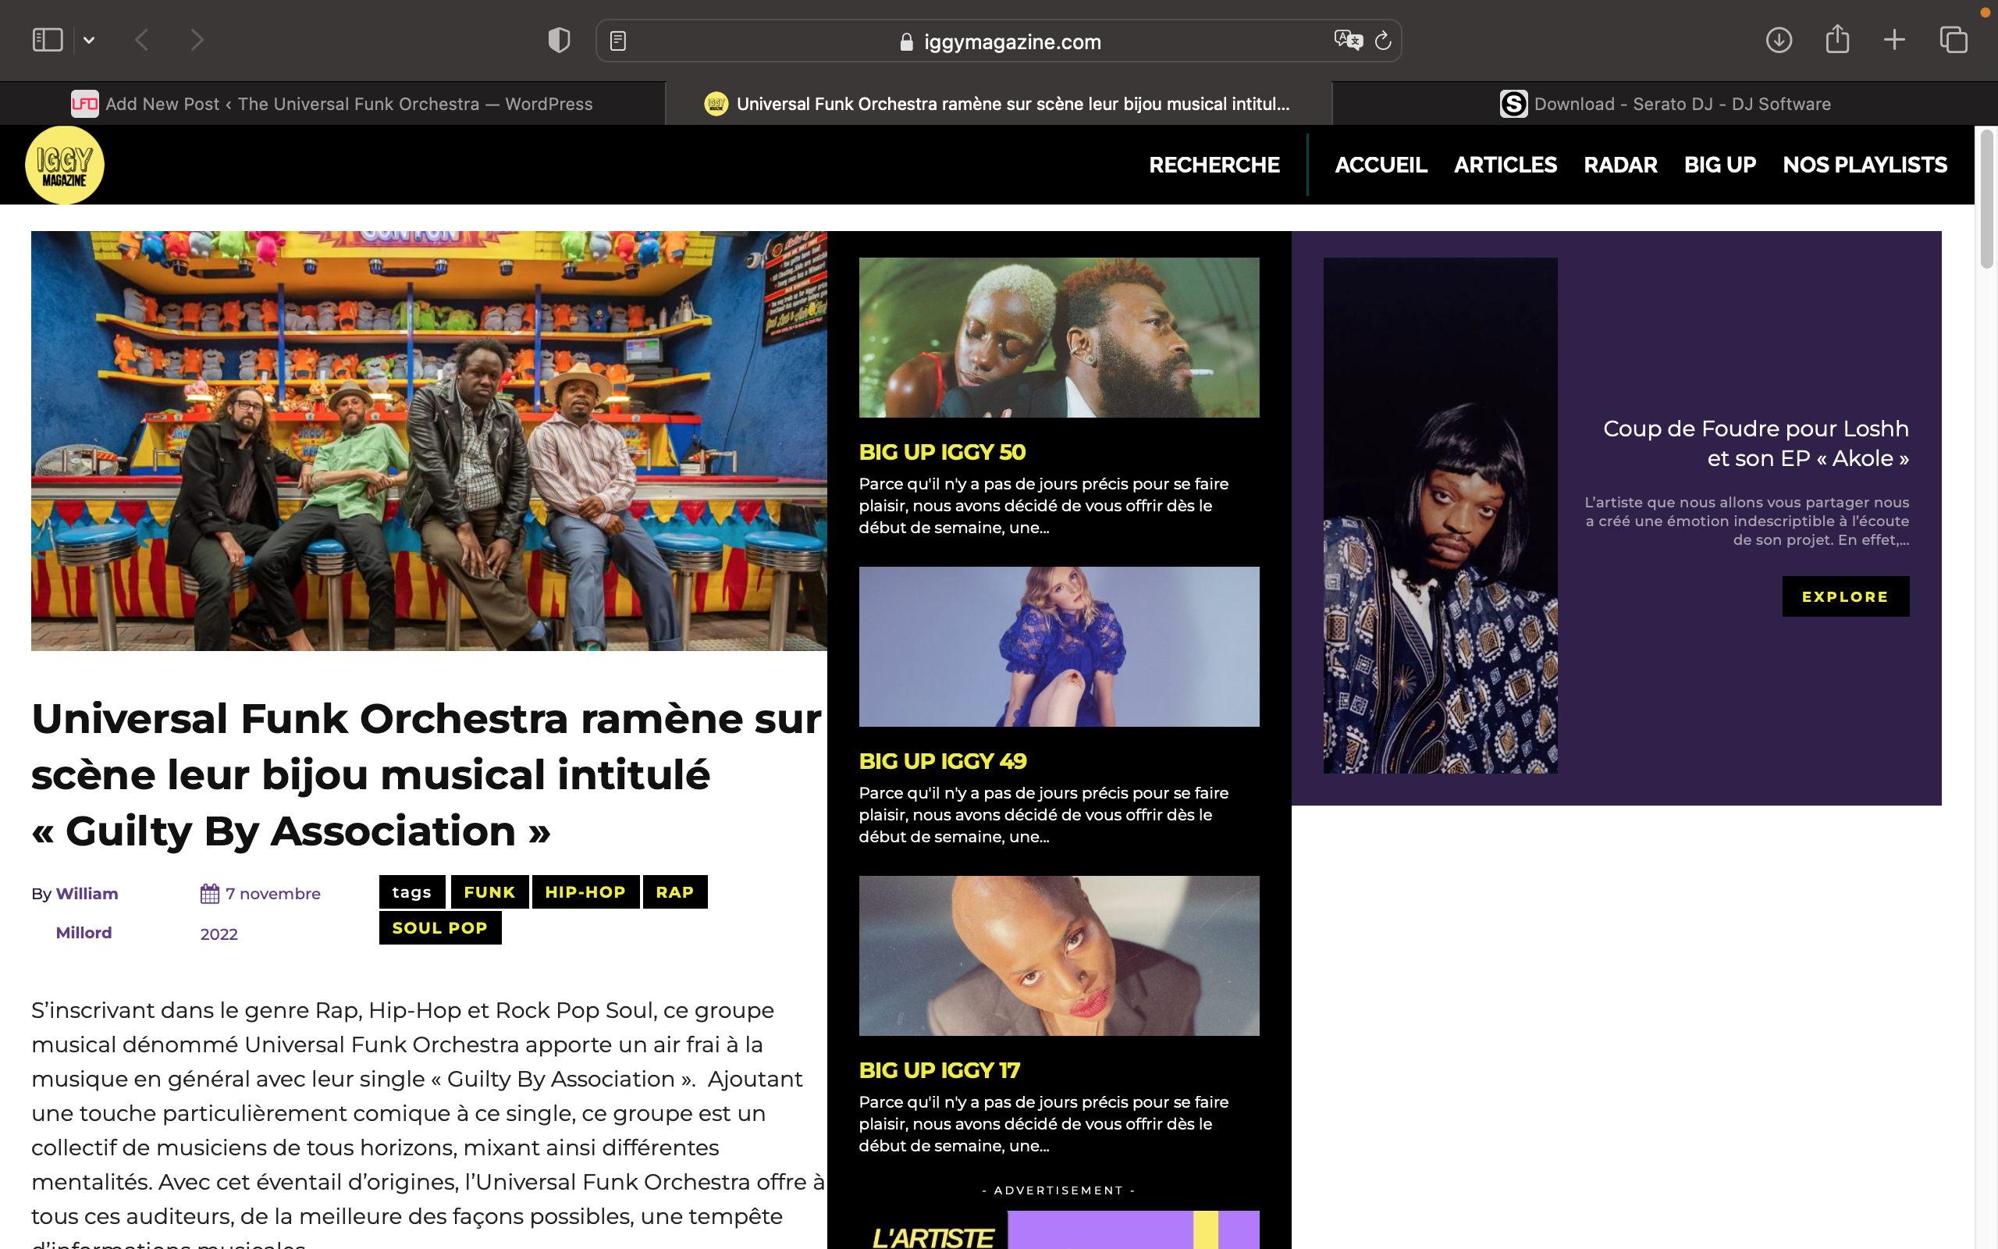Open the privacy shield report icon
This screenshot has width=1998, height=1249.
[x=559, y=40]
